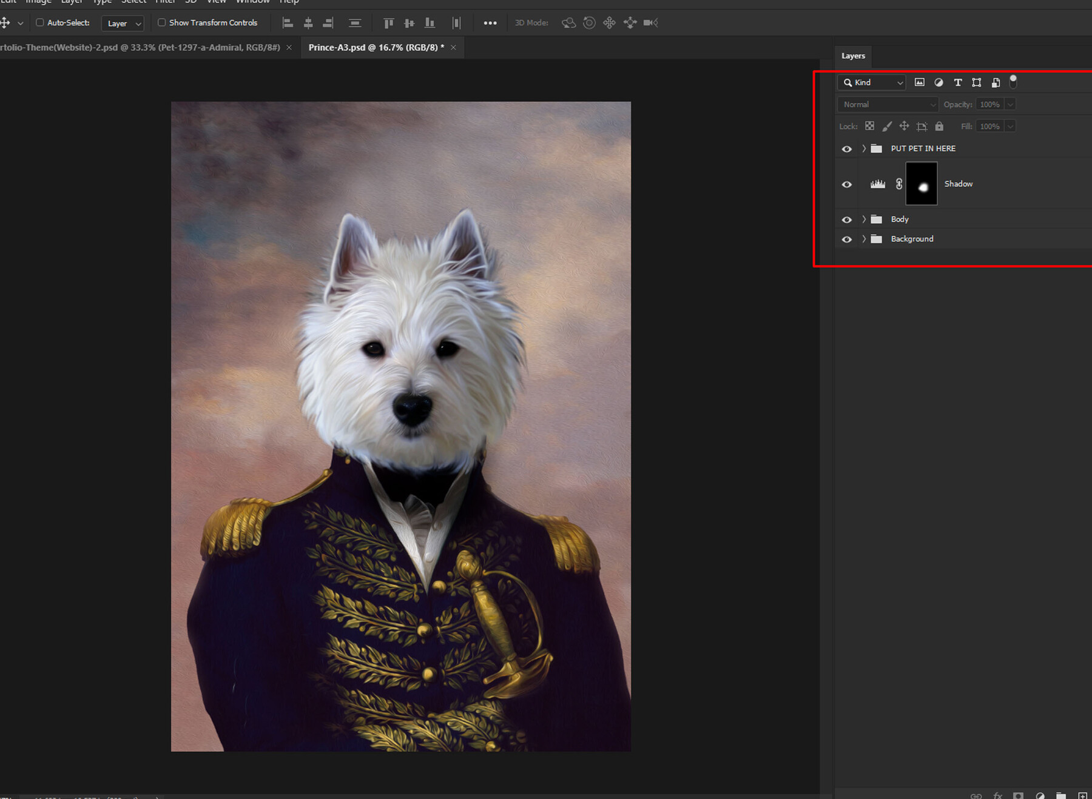Screen dimensions: 1092x799
Task: Toggle Auto-Select checkbox in options bar
Action: tap(39, 22)
